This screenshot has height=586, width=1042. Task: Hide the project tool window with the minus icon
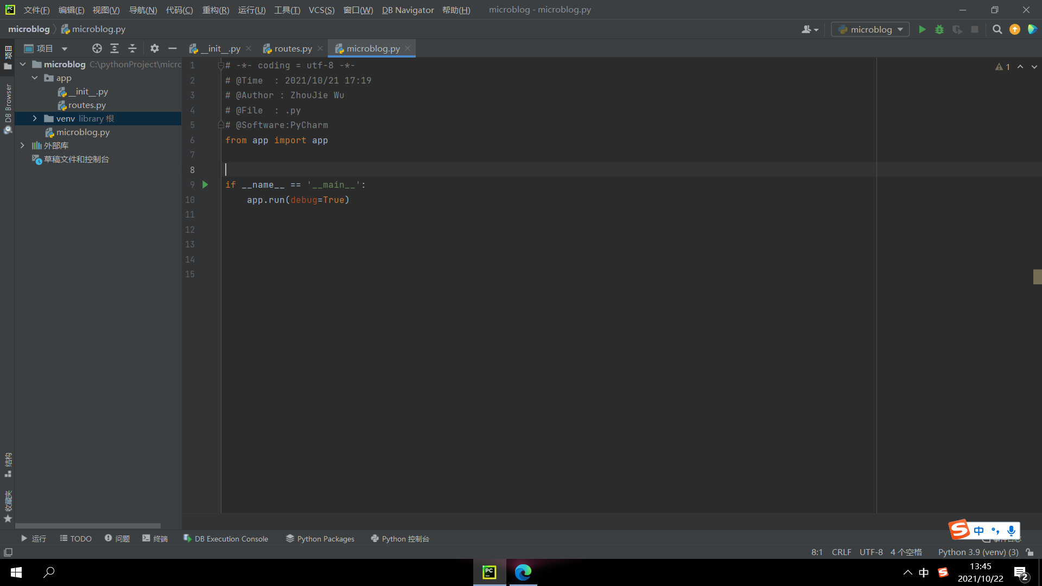pos(173,49)
